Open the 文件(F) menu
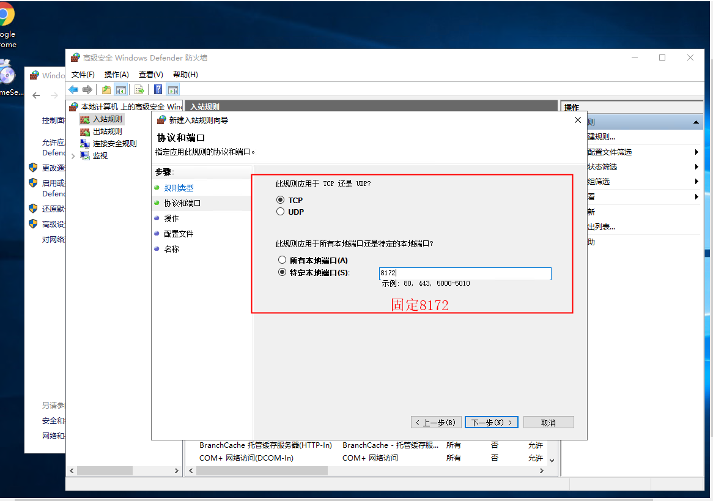This screenshot has height=501, width=713. pos(83,74)
